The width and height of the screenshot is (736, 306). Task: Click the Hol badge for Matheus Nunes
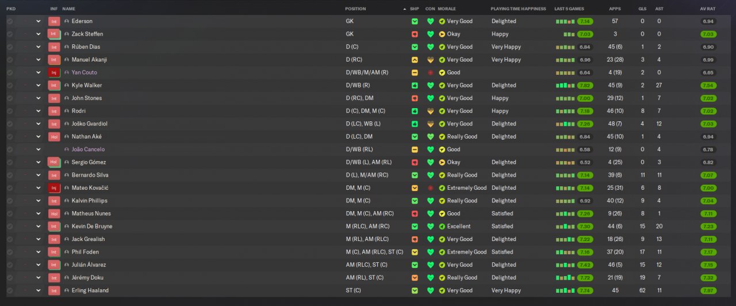[54, 213]
